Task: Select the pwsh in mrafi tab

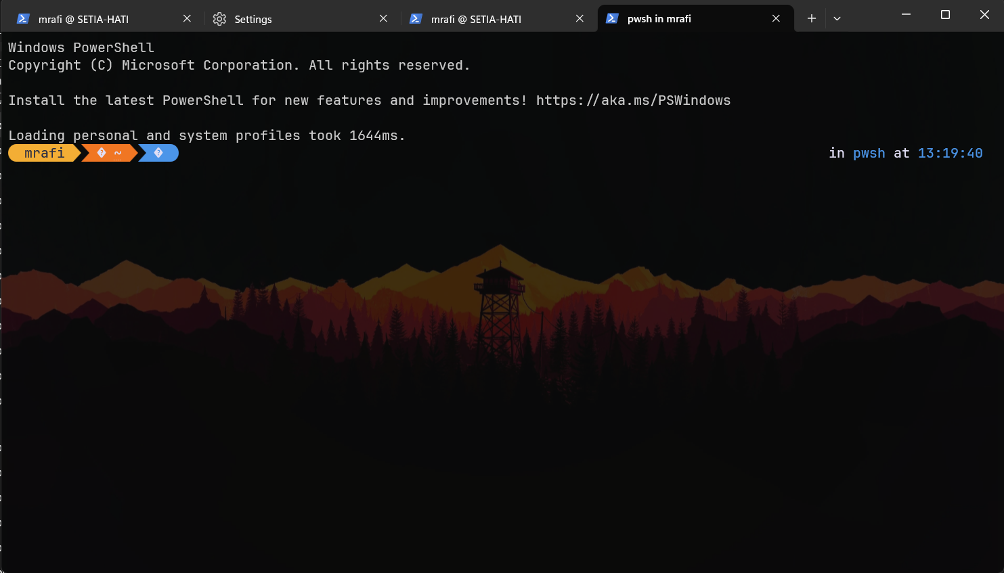Action: click(695, 19)
